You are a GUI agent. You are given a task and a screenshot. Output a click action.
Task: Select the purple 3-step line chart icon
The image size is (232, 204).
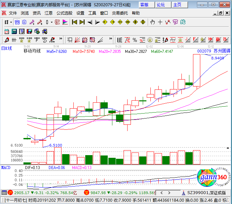coord(32,22)
